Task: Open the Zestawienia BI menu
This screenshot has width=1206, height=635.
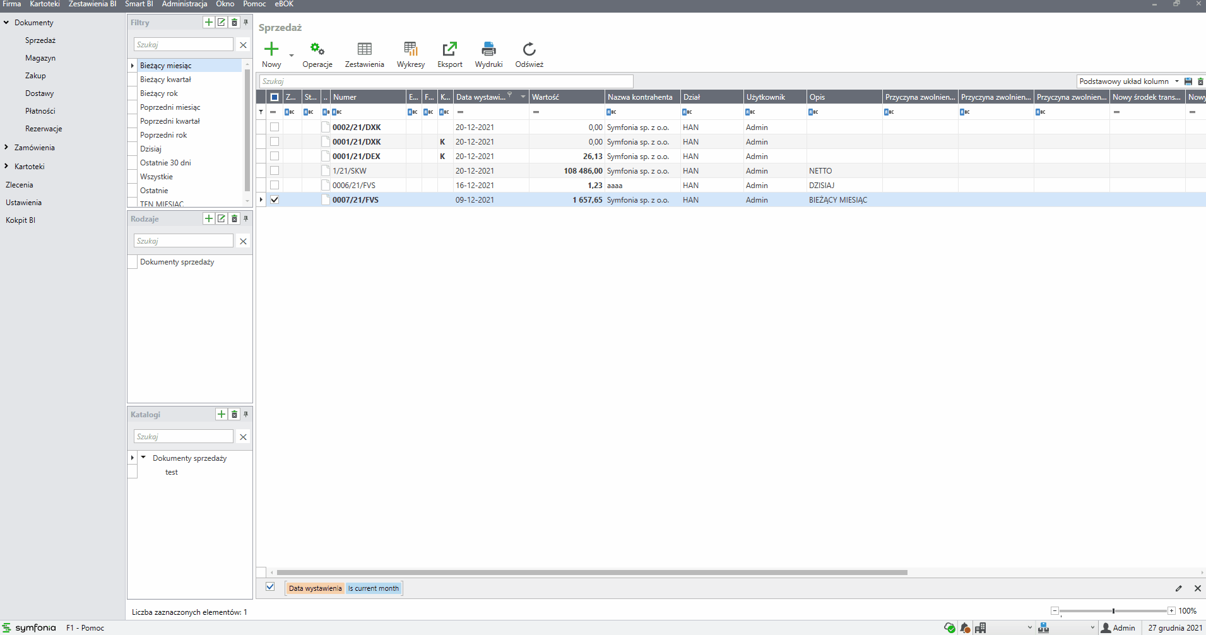Action: [92, 4]
